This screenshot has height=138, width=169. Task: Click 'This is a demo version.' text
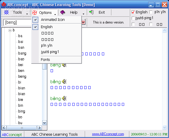point(109,22)
